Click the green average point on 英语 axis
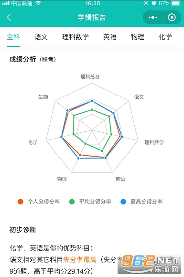184x277 pixels. (x=102, y=151)
